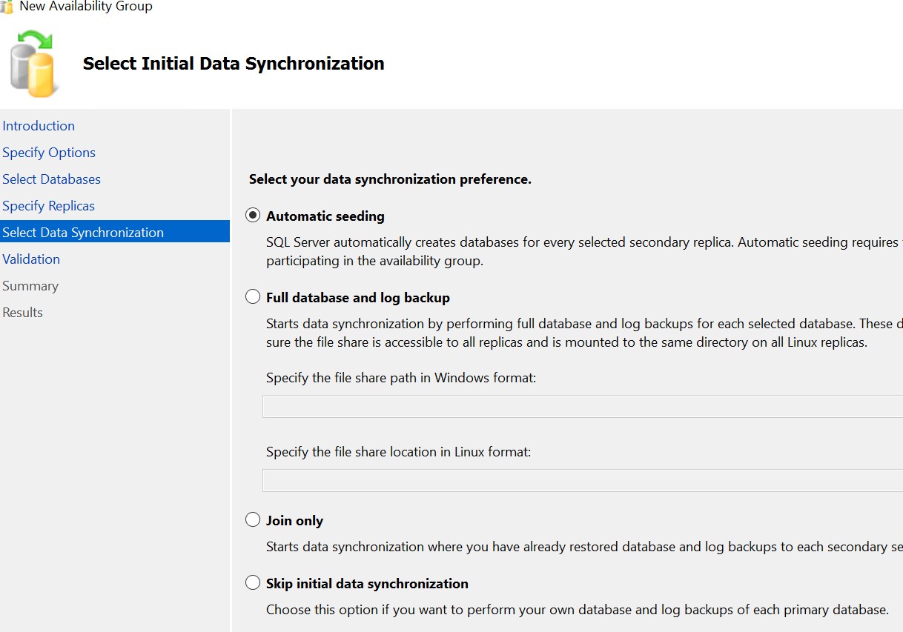Click the Summary step in sidebar
This screenshot has height=632, width=903.
coord(30,286)
